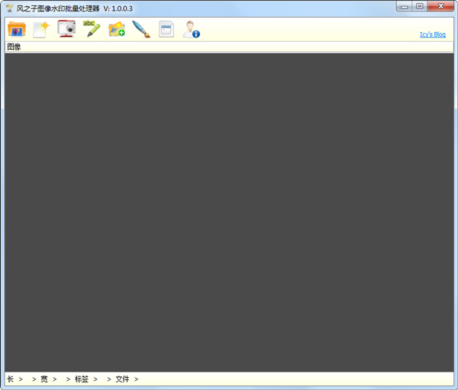The image size is (458, 390).
Task: Visit Icy's Blog link
Action: (x=433, y=34)
